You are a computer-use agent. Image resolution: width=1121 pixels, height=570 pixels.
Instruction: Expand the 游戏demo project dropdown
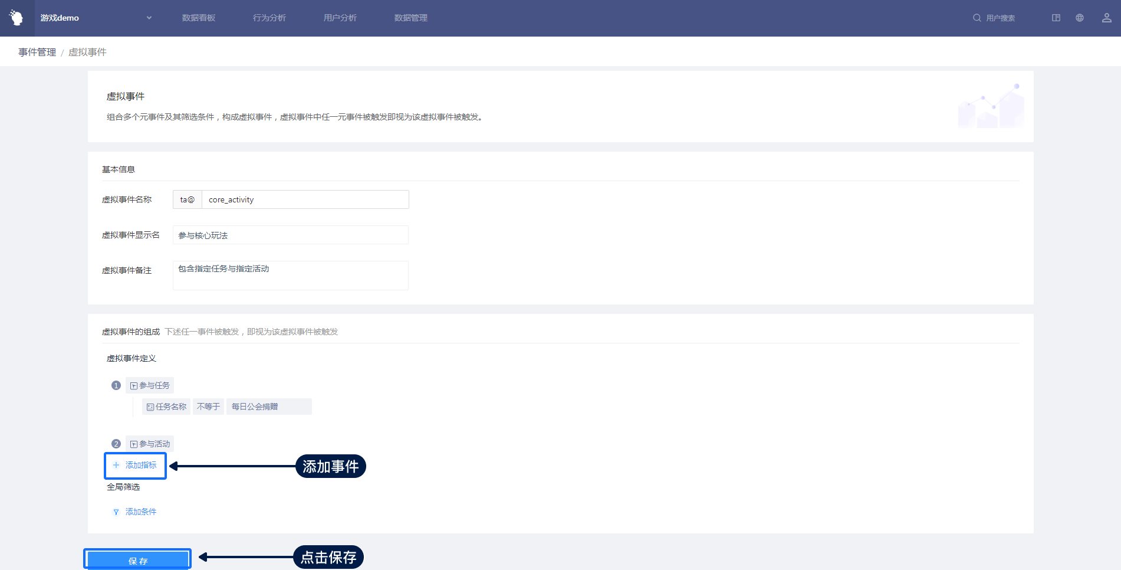(149, 18)
